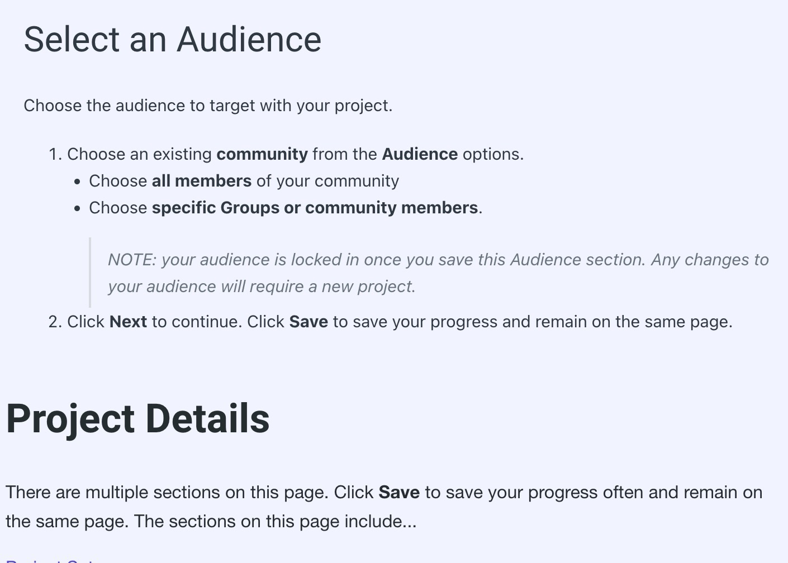Click the bold text "all members"
This screenshot has height=563, width=788.
[x=201, y=181]
